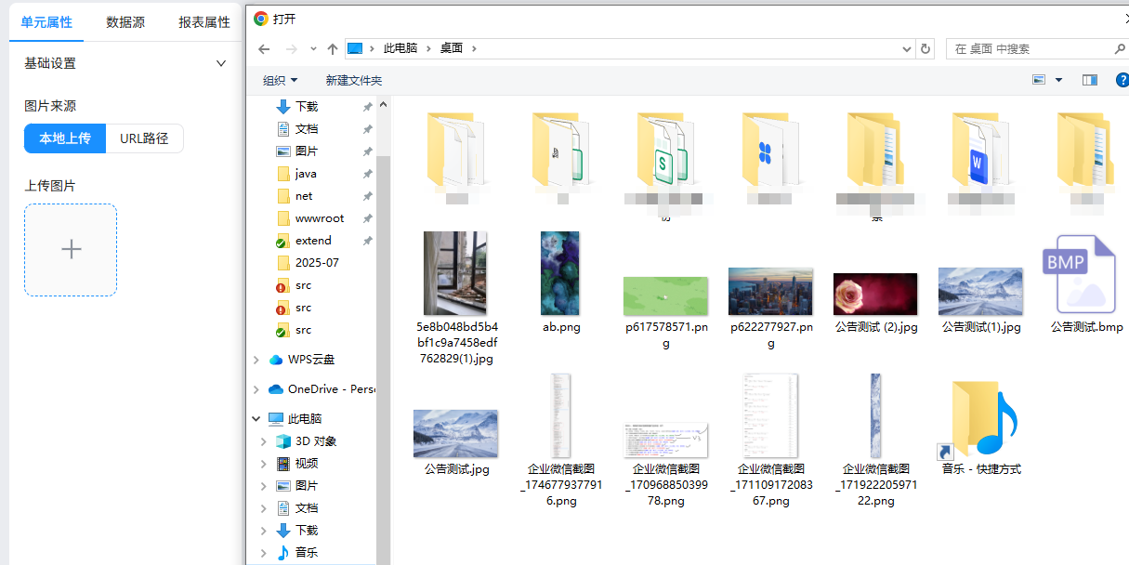This screenshot has height=565, width=1129.
Task: Open 图片 in quick access
Action: pos(306,151)
